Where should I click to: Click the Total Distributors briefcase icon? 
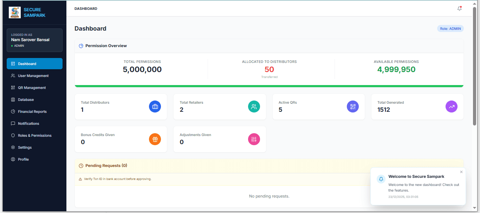click(x=155, y=106)
